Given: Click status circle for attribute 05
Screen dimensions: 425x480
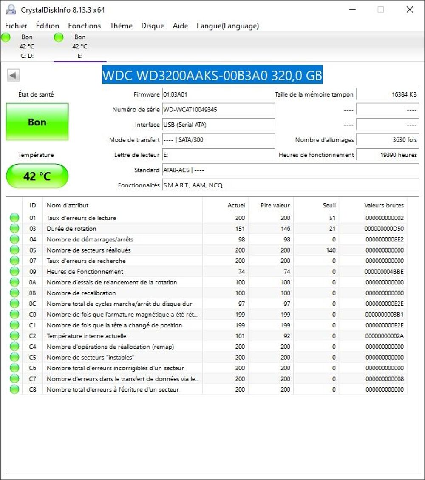Looking at the screenshot, I should point(14,250).
